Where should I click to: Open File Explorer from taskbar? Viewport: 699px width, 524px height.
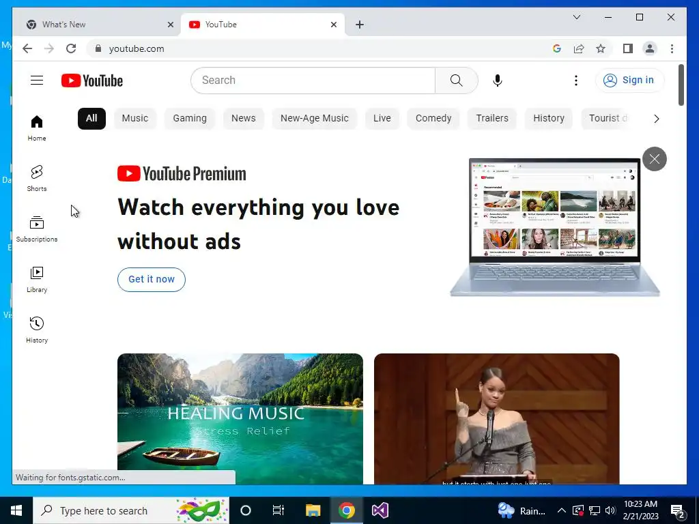[313, 510]
